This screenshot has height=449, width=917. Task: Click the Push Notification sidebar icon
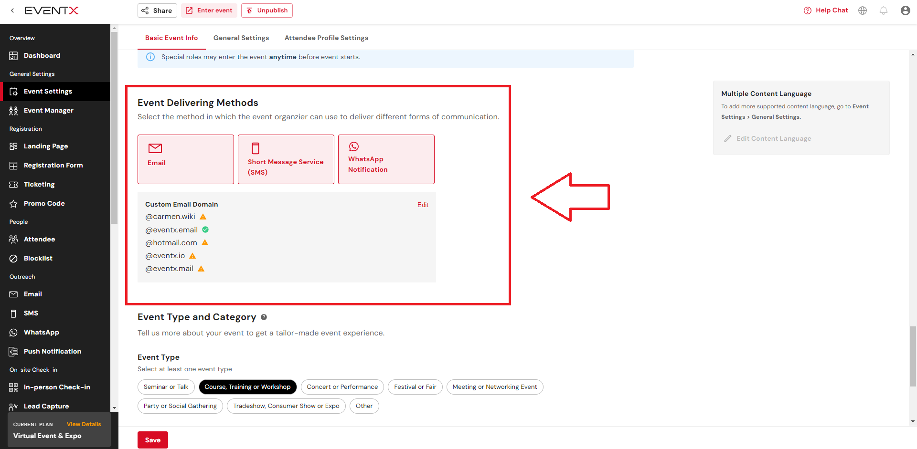pyautogui.click(x=13, y=351)
